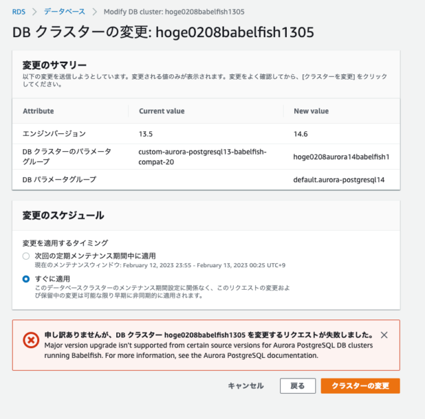Click custom-aurora-postgresql13-babelfish-compat-20 value
This screenshot has height=419, width=425.
(x=203, y=156)
